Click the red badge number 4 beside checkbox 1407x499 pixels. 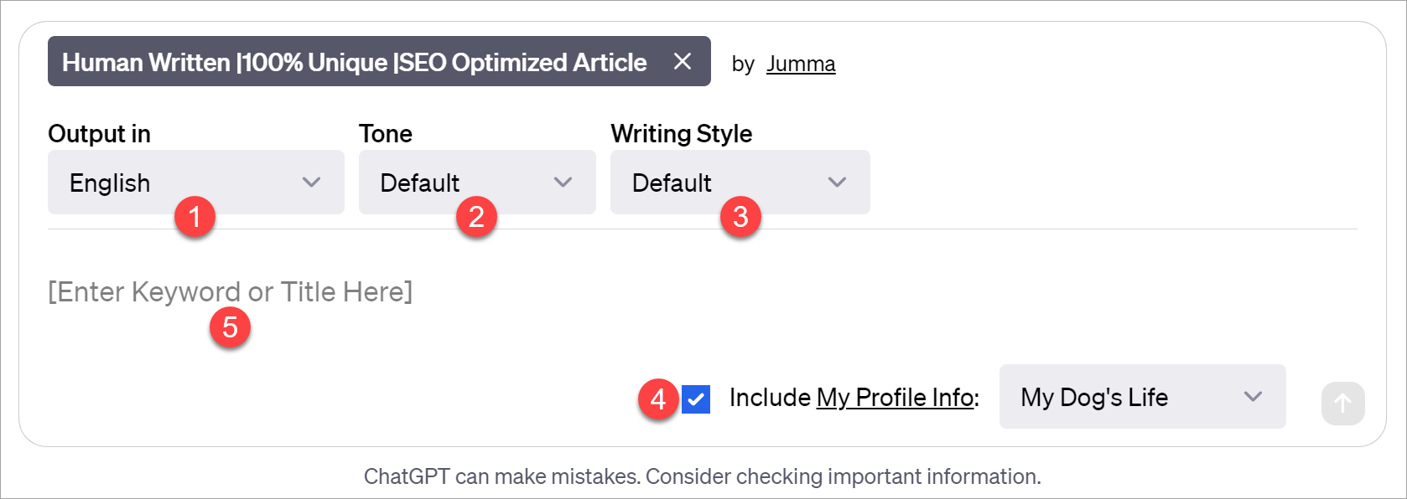pos(658,399)
